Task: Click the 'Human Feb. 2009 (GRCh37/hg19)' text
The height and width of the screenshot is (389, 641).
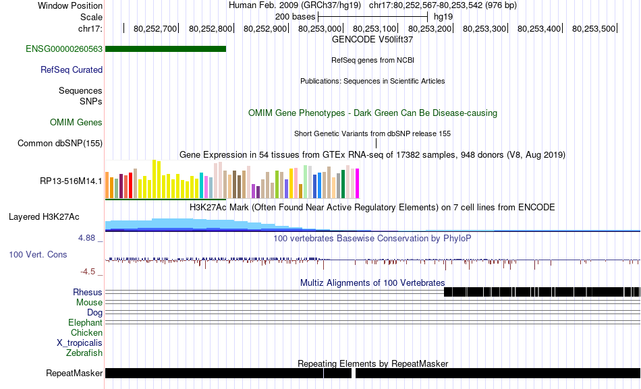Action: (x=295, y=5)
